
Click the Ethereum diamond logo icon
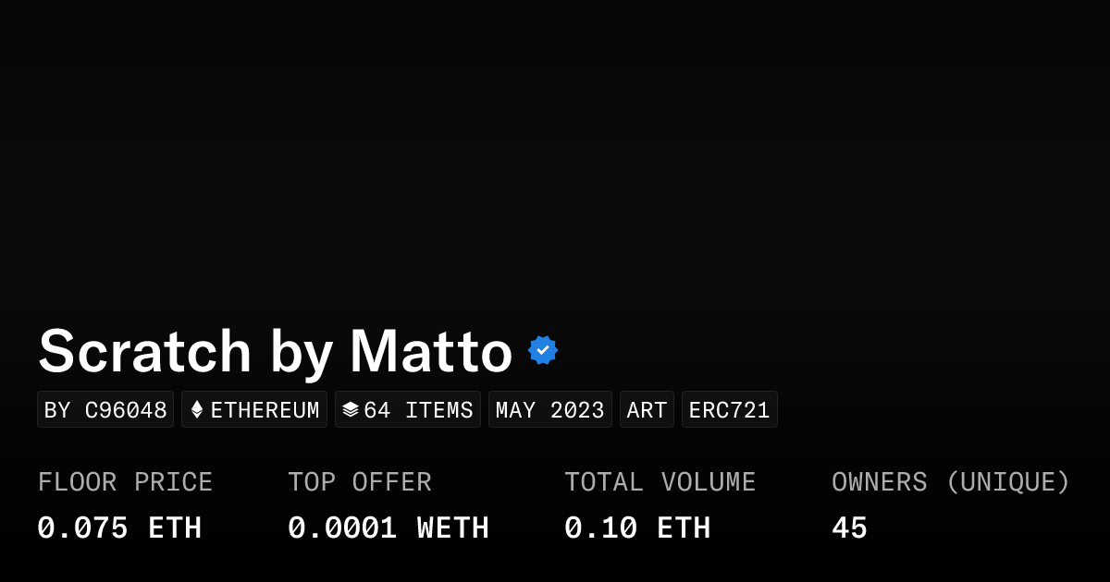[x=197, y=410]
